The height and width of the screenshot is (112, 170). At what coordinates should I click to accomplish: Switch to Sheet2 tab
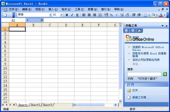pos(35,105)
